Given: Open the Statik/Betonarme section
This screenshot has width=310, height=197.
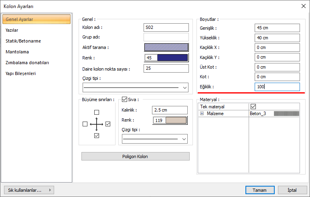Looking at the screenshot, I should [x=23, y=41].
